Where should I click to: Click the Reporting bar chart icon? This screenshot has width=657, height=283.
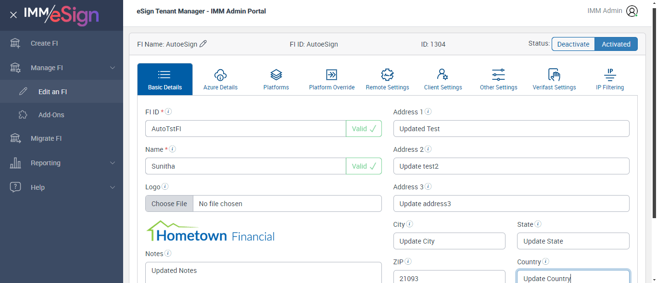pyautogui.click(x=15, y=163)
